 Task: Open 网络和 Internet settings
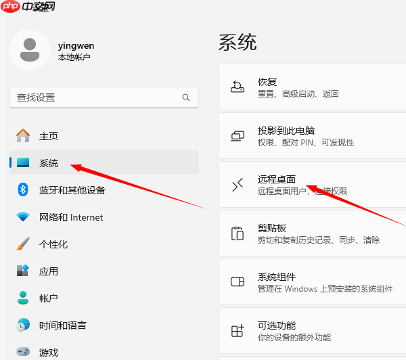tap(104, 217)
